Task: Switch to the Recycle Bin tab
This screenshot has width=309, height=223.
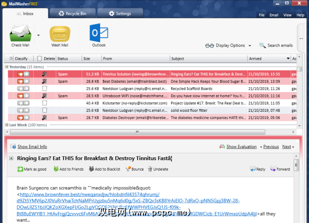Action: click(72, 13)
